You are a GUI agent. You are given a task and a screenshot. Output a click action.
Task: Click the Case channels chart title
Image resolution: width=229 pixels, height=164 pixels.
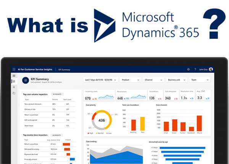click(162, 105)
